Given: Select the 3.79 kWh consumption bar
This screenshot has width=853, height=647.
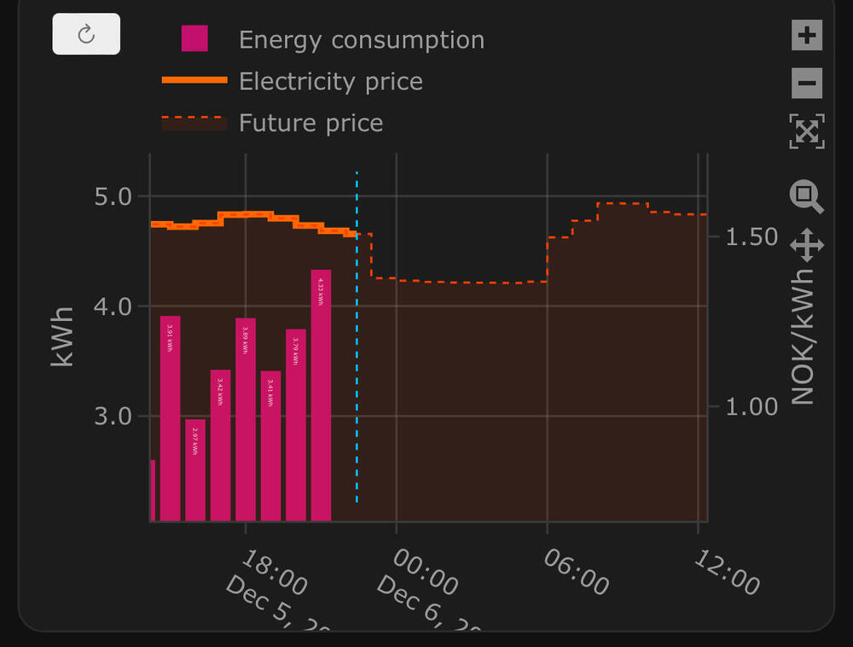Looking at the screenshot, I should click(x=296, y=424).
